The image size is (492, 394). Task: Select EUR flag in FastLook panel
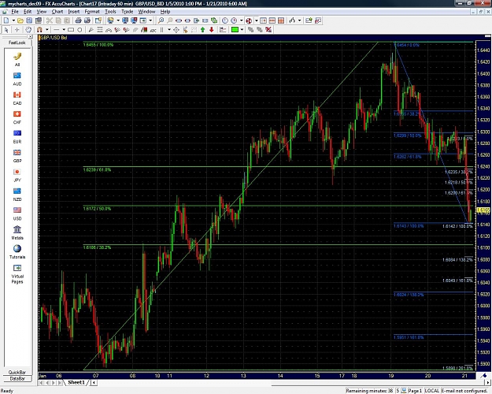click(x=17, y=136)
